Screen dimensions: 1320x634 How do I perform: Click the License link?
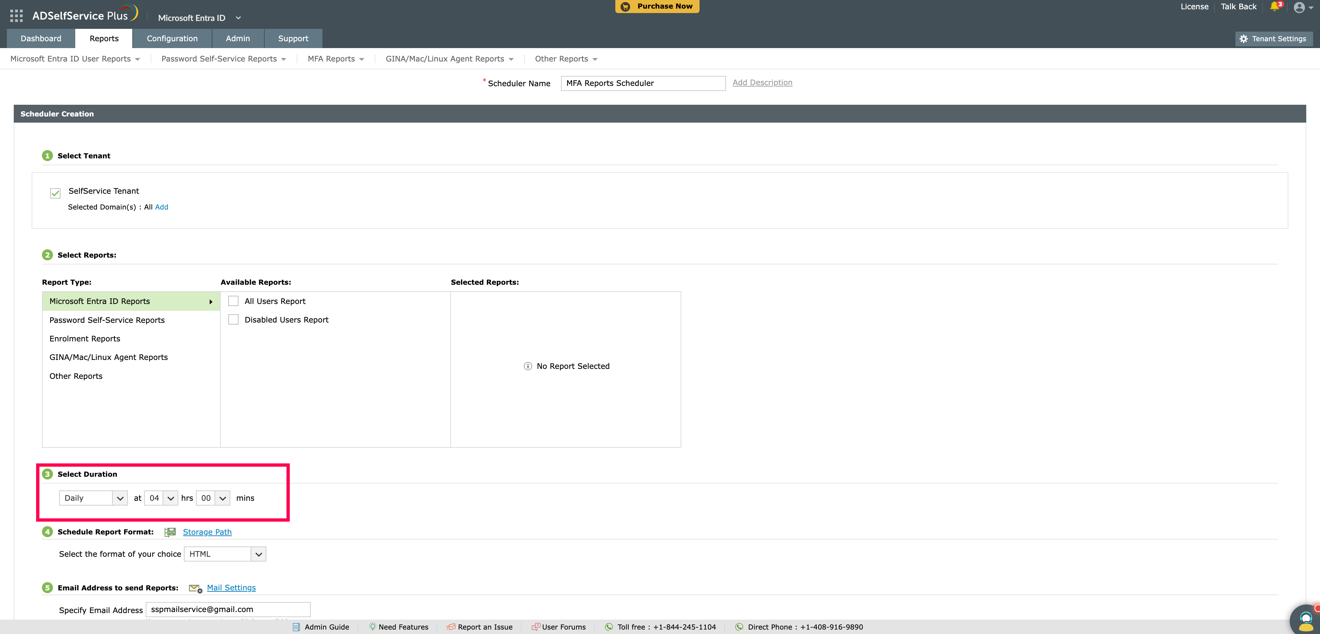[x=1195, y=7]
